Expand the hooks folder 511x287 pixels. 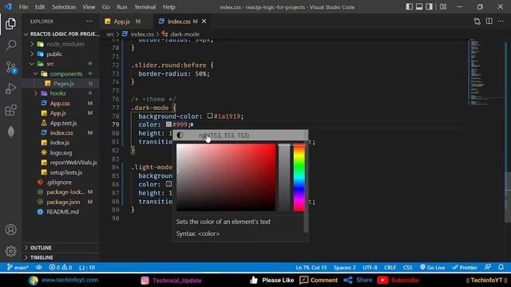coord(61,93)
